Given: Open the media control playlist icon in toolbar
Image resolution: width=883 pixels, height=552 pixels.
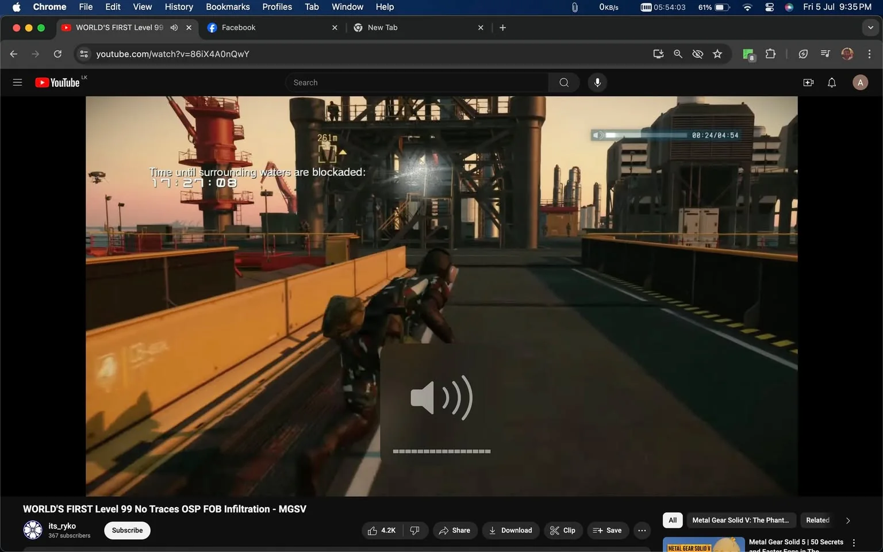Looking at the screenshot, I should click(x=826, y=53).
